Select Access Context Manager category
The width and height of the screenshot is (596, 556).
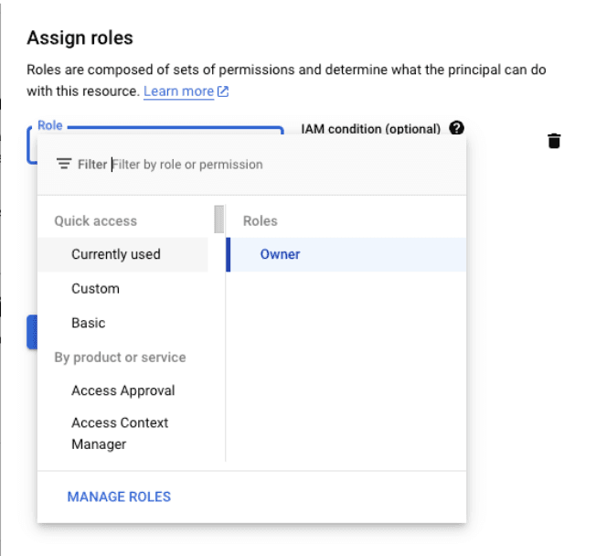click(x=120, y=433)
